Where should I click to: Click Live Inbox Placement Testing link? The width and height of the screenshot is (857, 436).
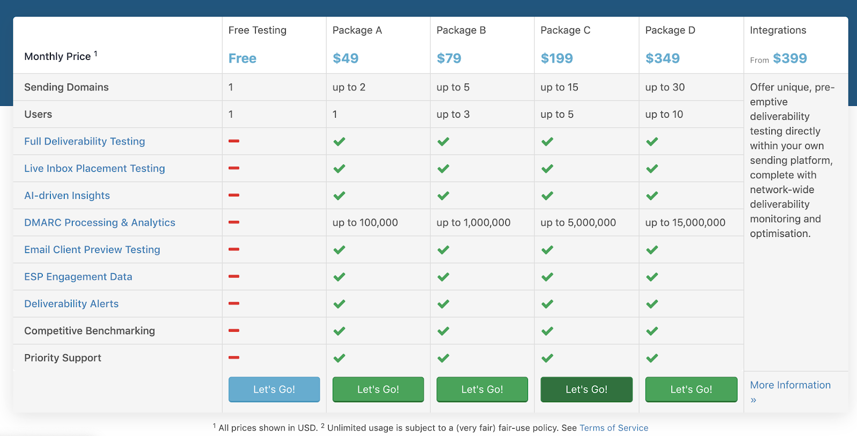(94, 169)
